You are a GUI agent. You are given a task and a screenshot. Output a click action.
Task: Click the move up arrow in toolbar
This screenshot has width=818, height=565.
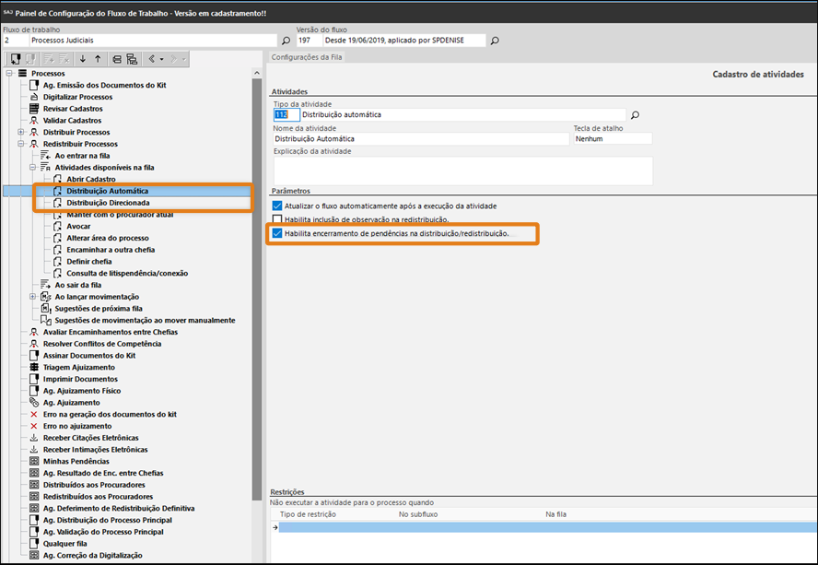[98, 59]
